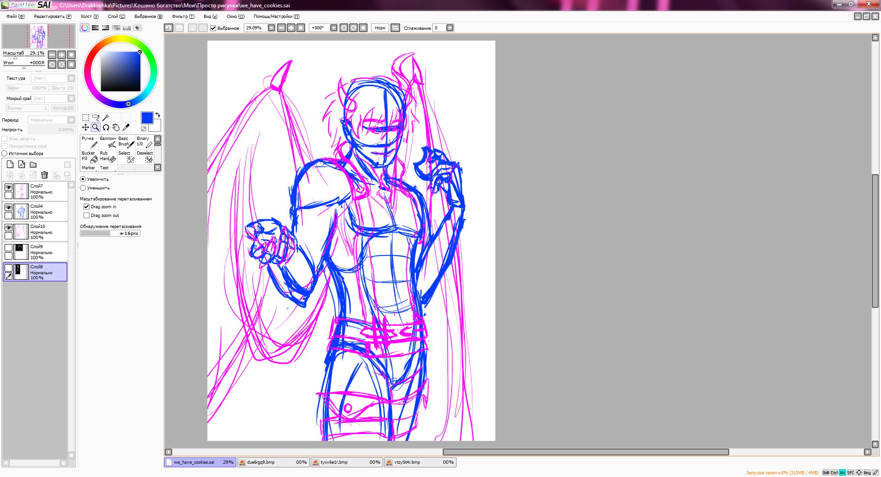Viewport: 881px width, 477px height.
Task: Select the Eyedropper color picker tool
Action: pos(126,128)
